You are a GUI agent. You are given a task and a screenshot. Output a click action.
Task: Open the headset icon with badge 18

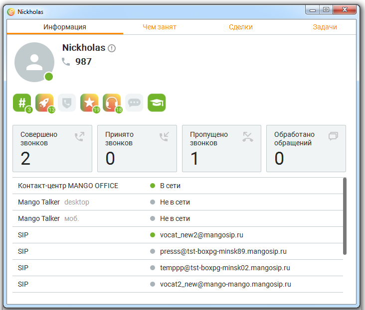[112, 103]
